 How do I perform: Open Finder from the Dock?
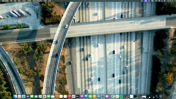[15, 96]
